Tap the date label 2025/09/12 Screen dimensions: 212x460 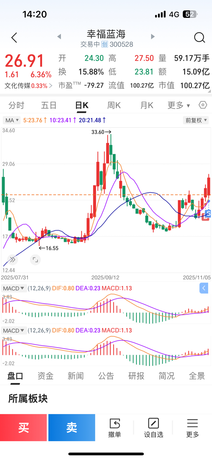pyautogui.click(x=105, y=277)
